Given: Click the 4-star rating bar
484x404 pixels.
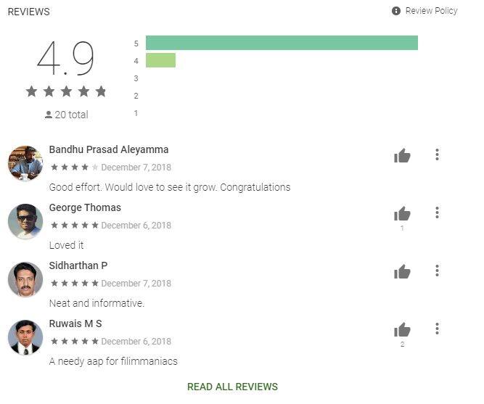Looking at the screenshot, I should [160, 60].
